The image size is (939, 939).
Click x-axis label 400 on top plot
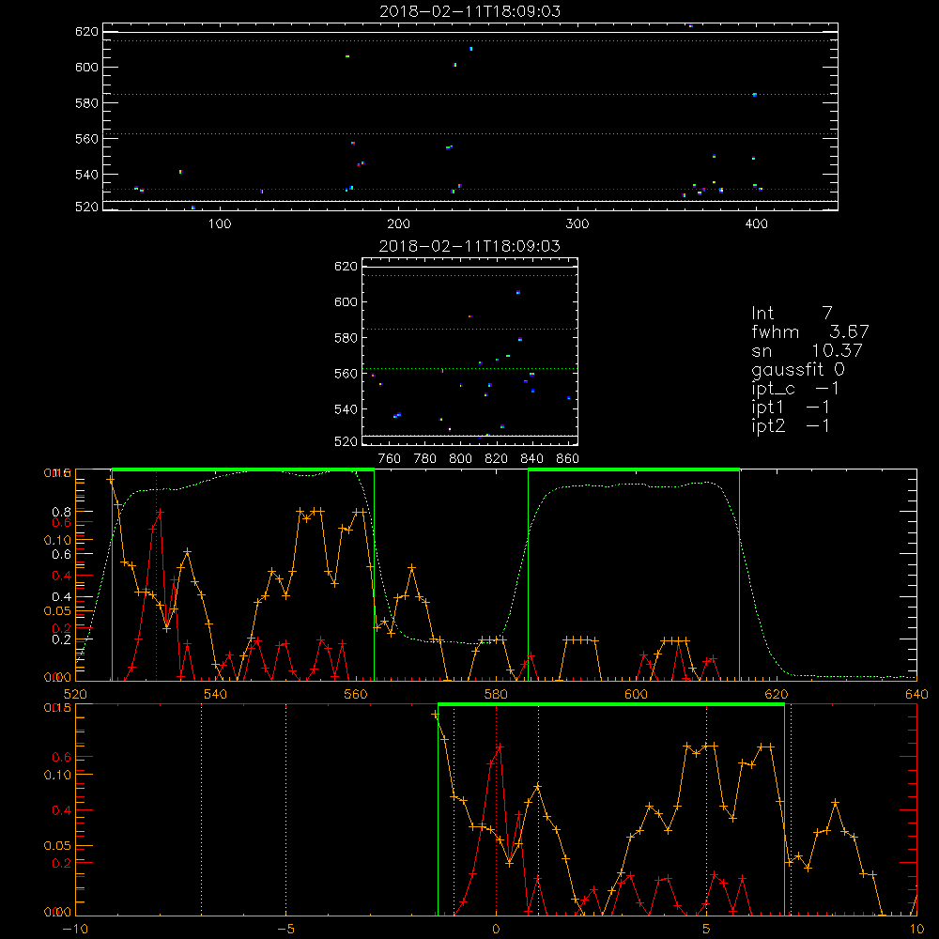click(x=756, y=224)
